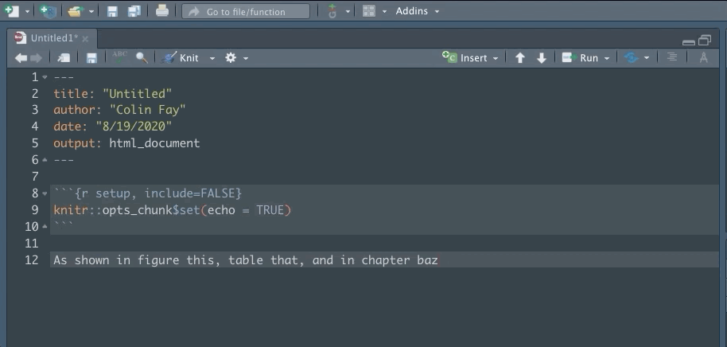Click the {r setup, include=FALSE} chunk header

pyautogui.click(x=157, y=193)
